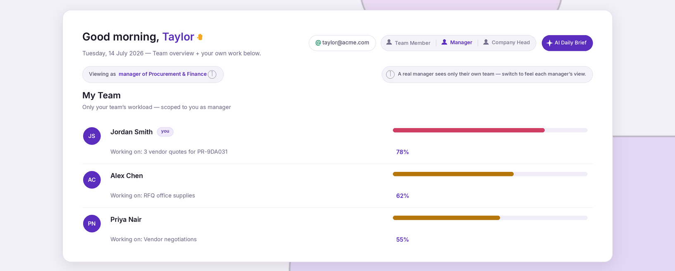Screen dimensions: 675x271
Task: Open the AI Daily Brief
Action: pyautogui.click(x=567, y=43)
